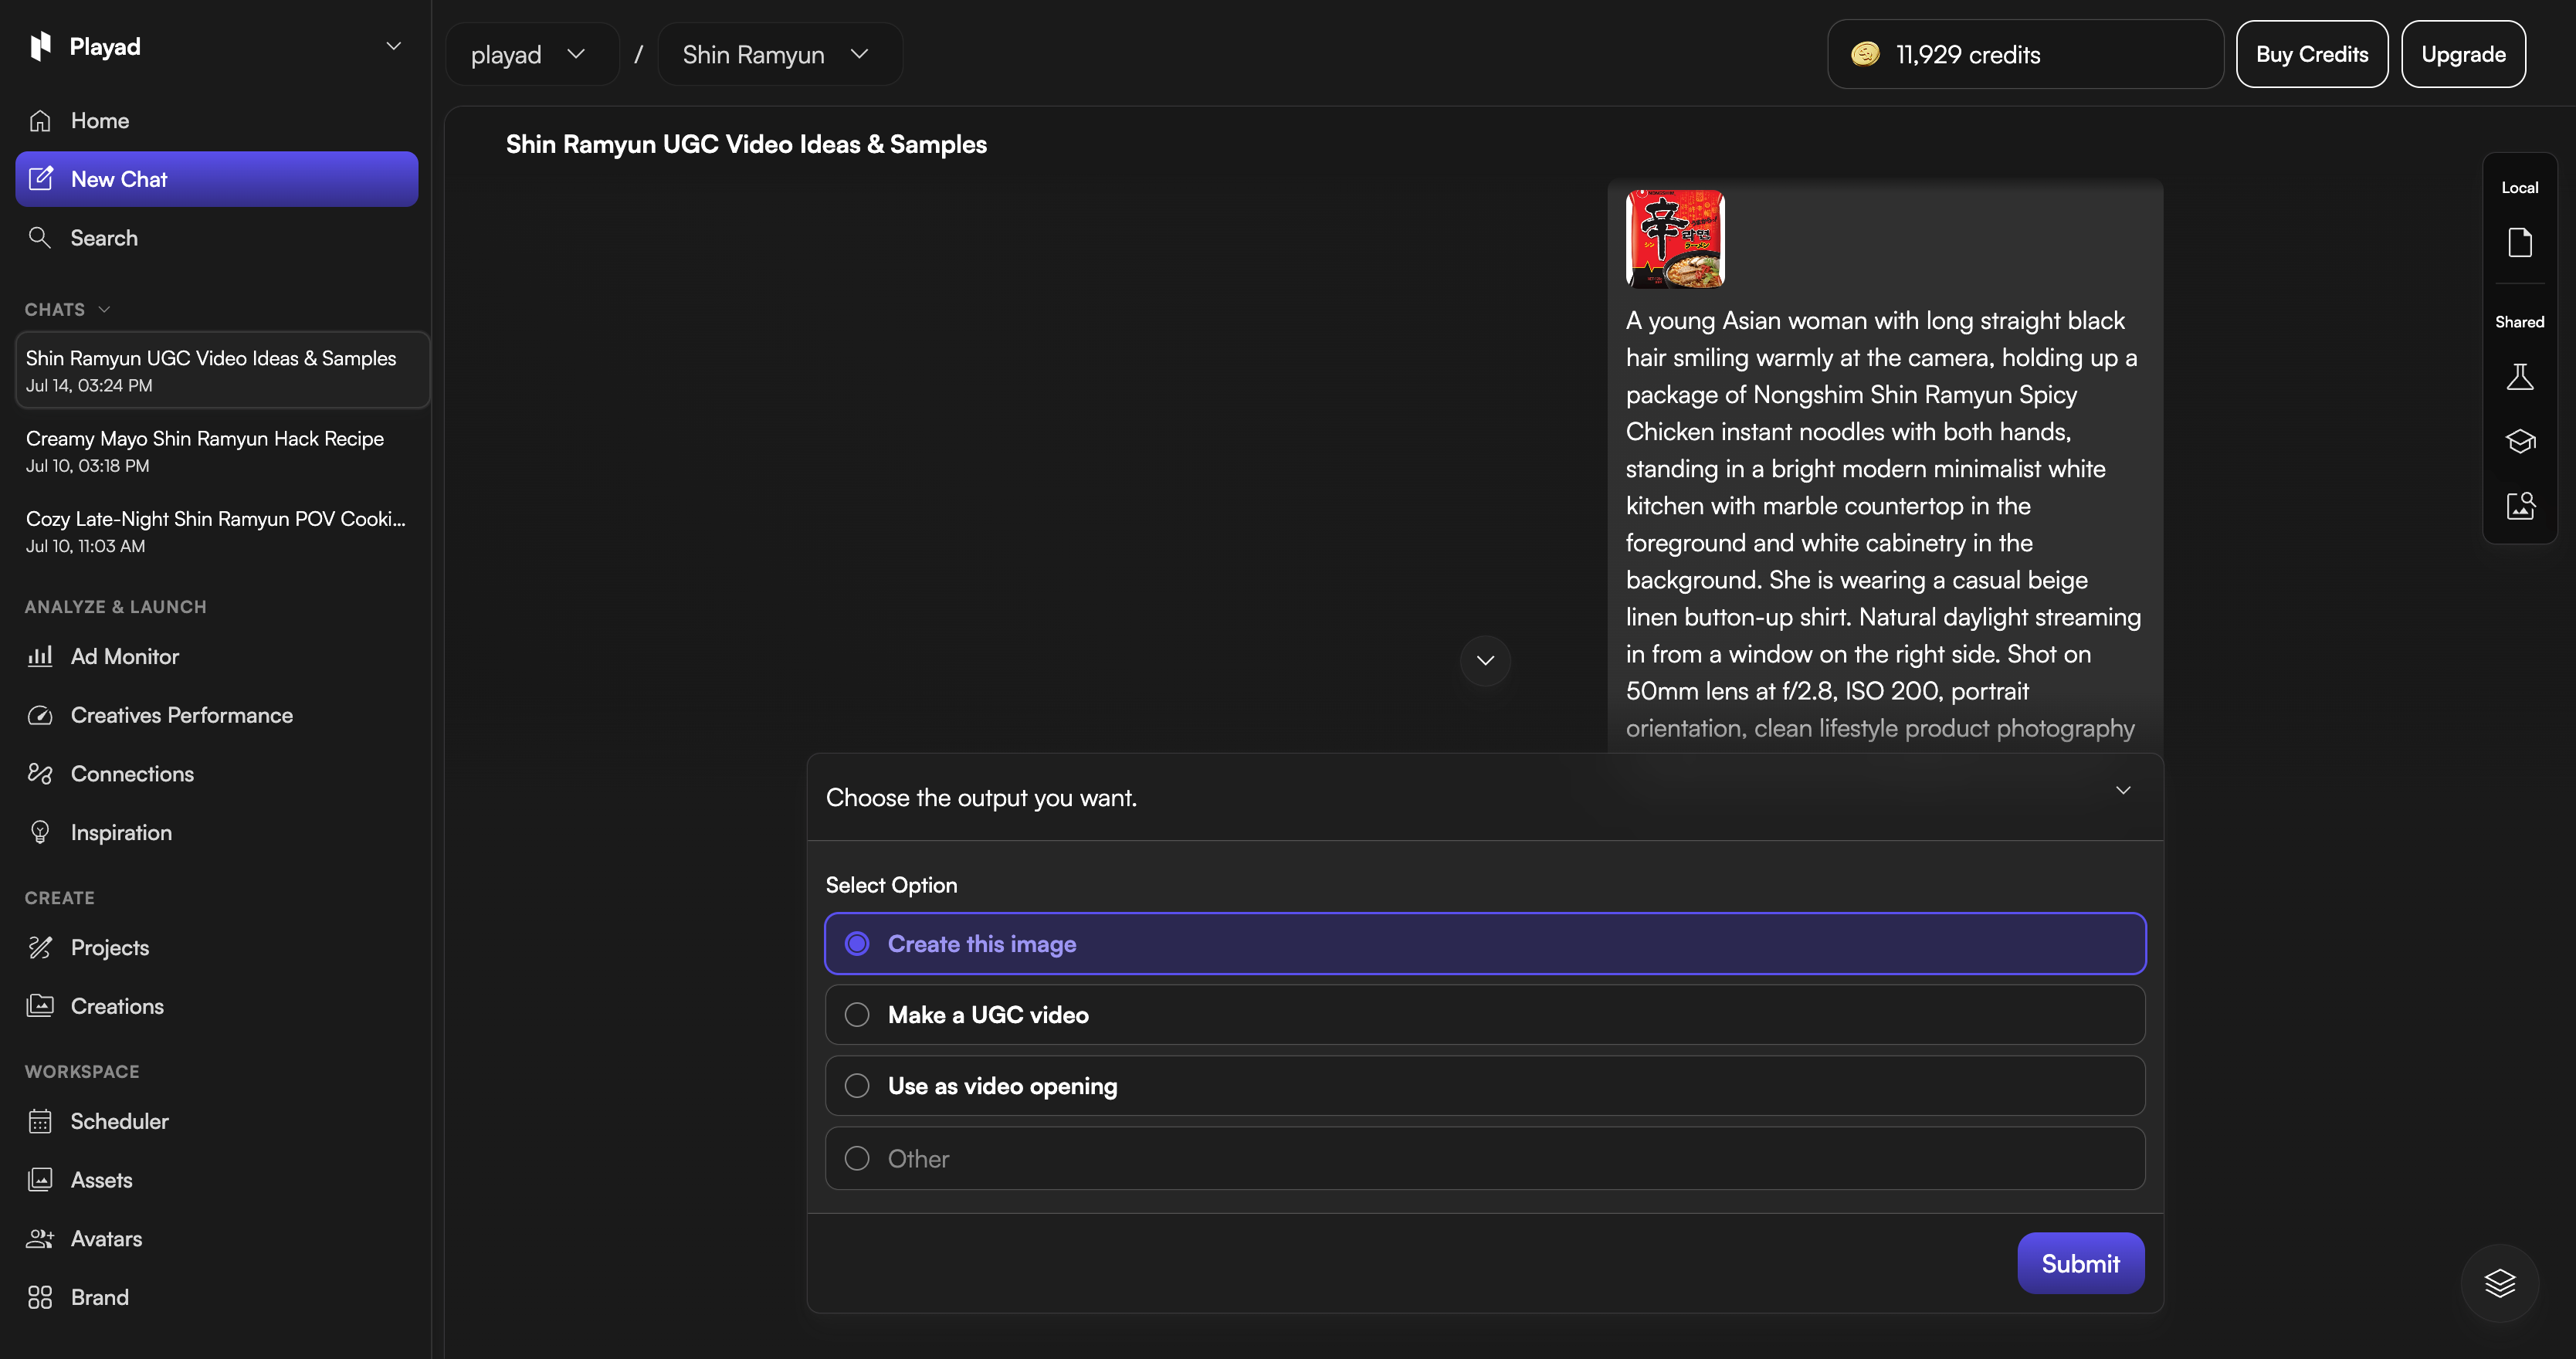Viewport: 2576px width, 1359px height.
Task: Select Use as video opening option
Action: [x=1485, y=1085]
